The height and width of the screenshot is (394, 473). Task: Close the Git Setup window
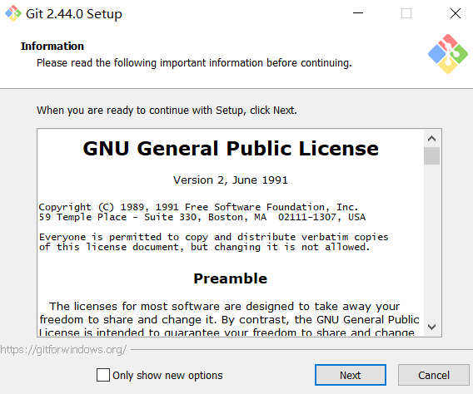456,13
